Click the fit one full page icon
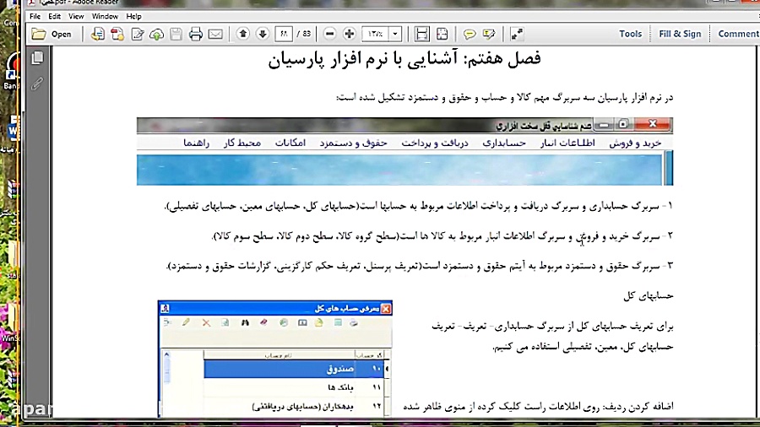760x427 pixels. (x=442, y=34)
